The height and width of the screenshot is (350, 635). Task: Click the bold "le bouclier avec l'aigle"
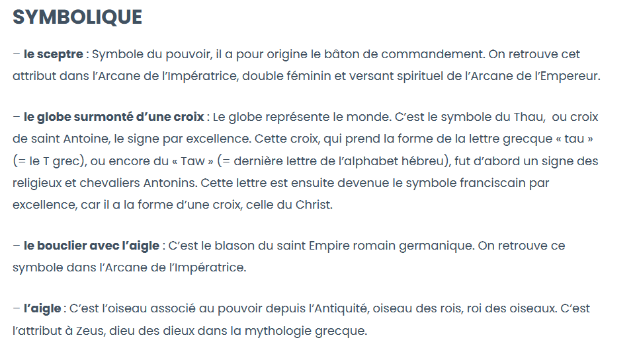pos(91,246)
